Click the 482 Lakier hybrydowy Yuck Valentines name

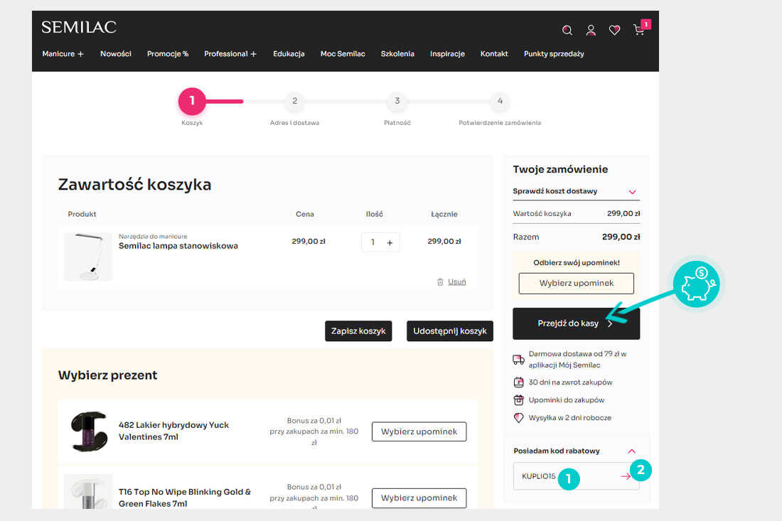click(x=173, y=431)
